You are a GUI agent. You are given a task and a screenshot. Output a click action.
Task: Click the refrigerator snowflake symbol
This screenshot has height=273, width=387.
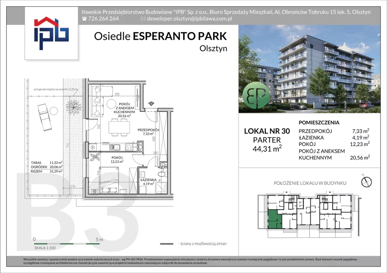[93, 147]
